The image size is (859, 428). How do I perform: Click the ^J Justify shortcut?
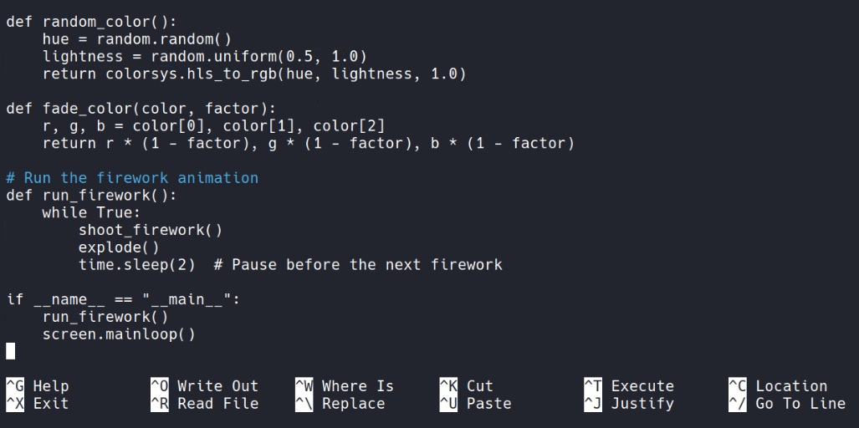click(628, 404)
